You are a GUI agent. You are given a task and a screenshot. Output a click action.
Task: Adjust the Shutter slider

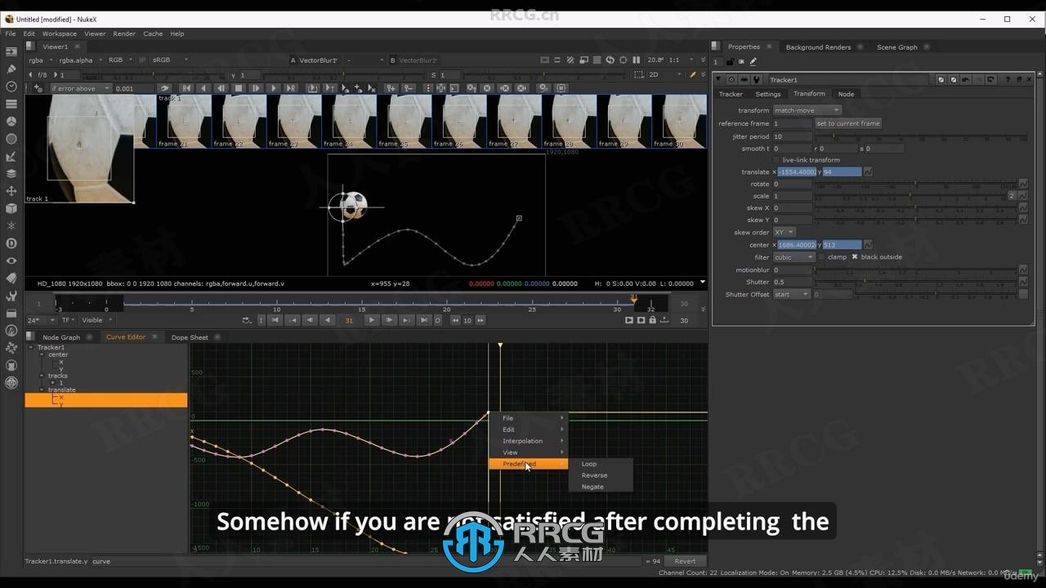click(x=915, y=283)
